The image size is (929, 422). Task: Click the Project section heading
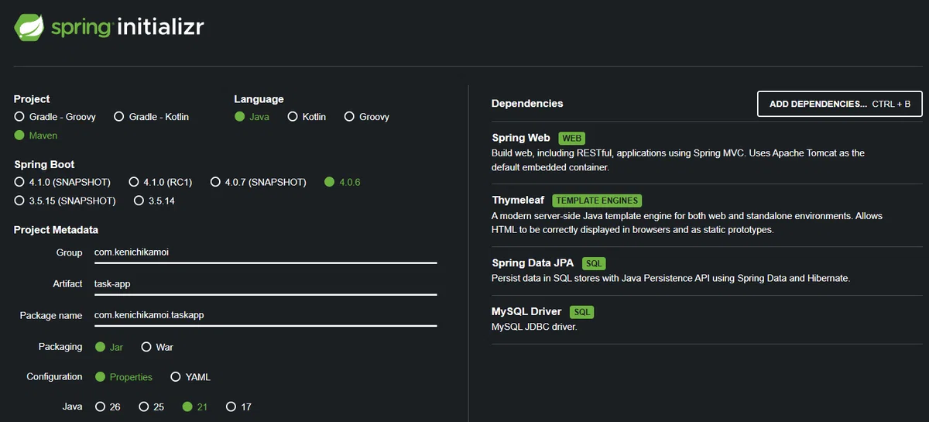[x=32, y=99]
